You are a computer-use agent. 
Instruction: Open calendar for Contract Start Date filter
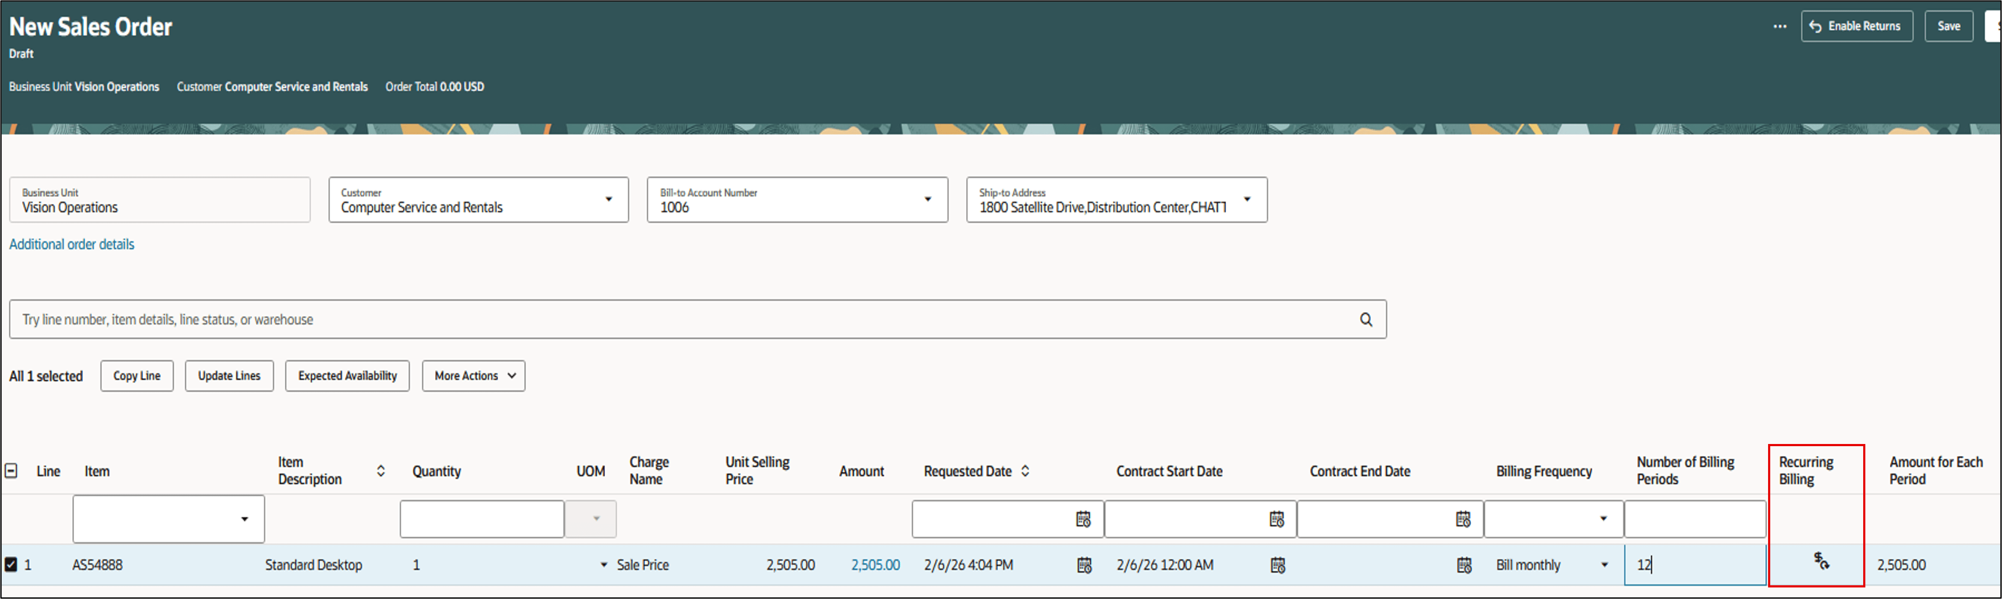[1276, 519]
